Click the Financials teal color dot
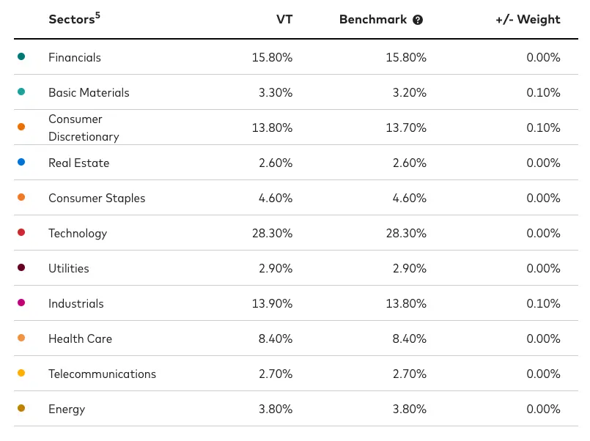Screen dimensions: 590x441 [x=21, y=56]
